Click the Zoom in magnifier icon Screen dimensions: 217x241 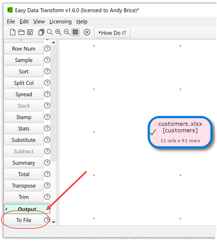(58, 32)
